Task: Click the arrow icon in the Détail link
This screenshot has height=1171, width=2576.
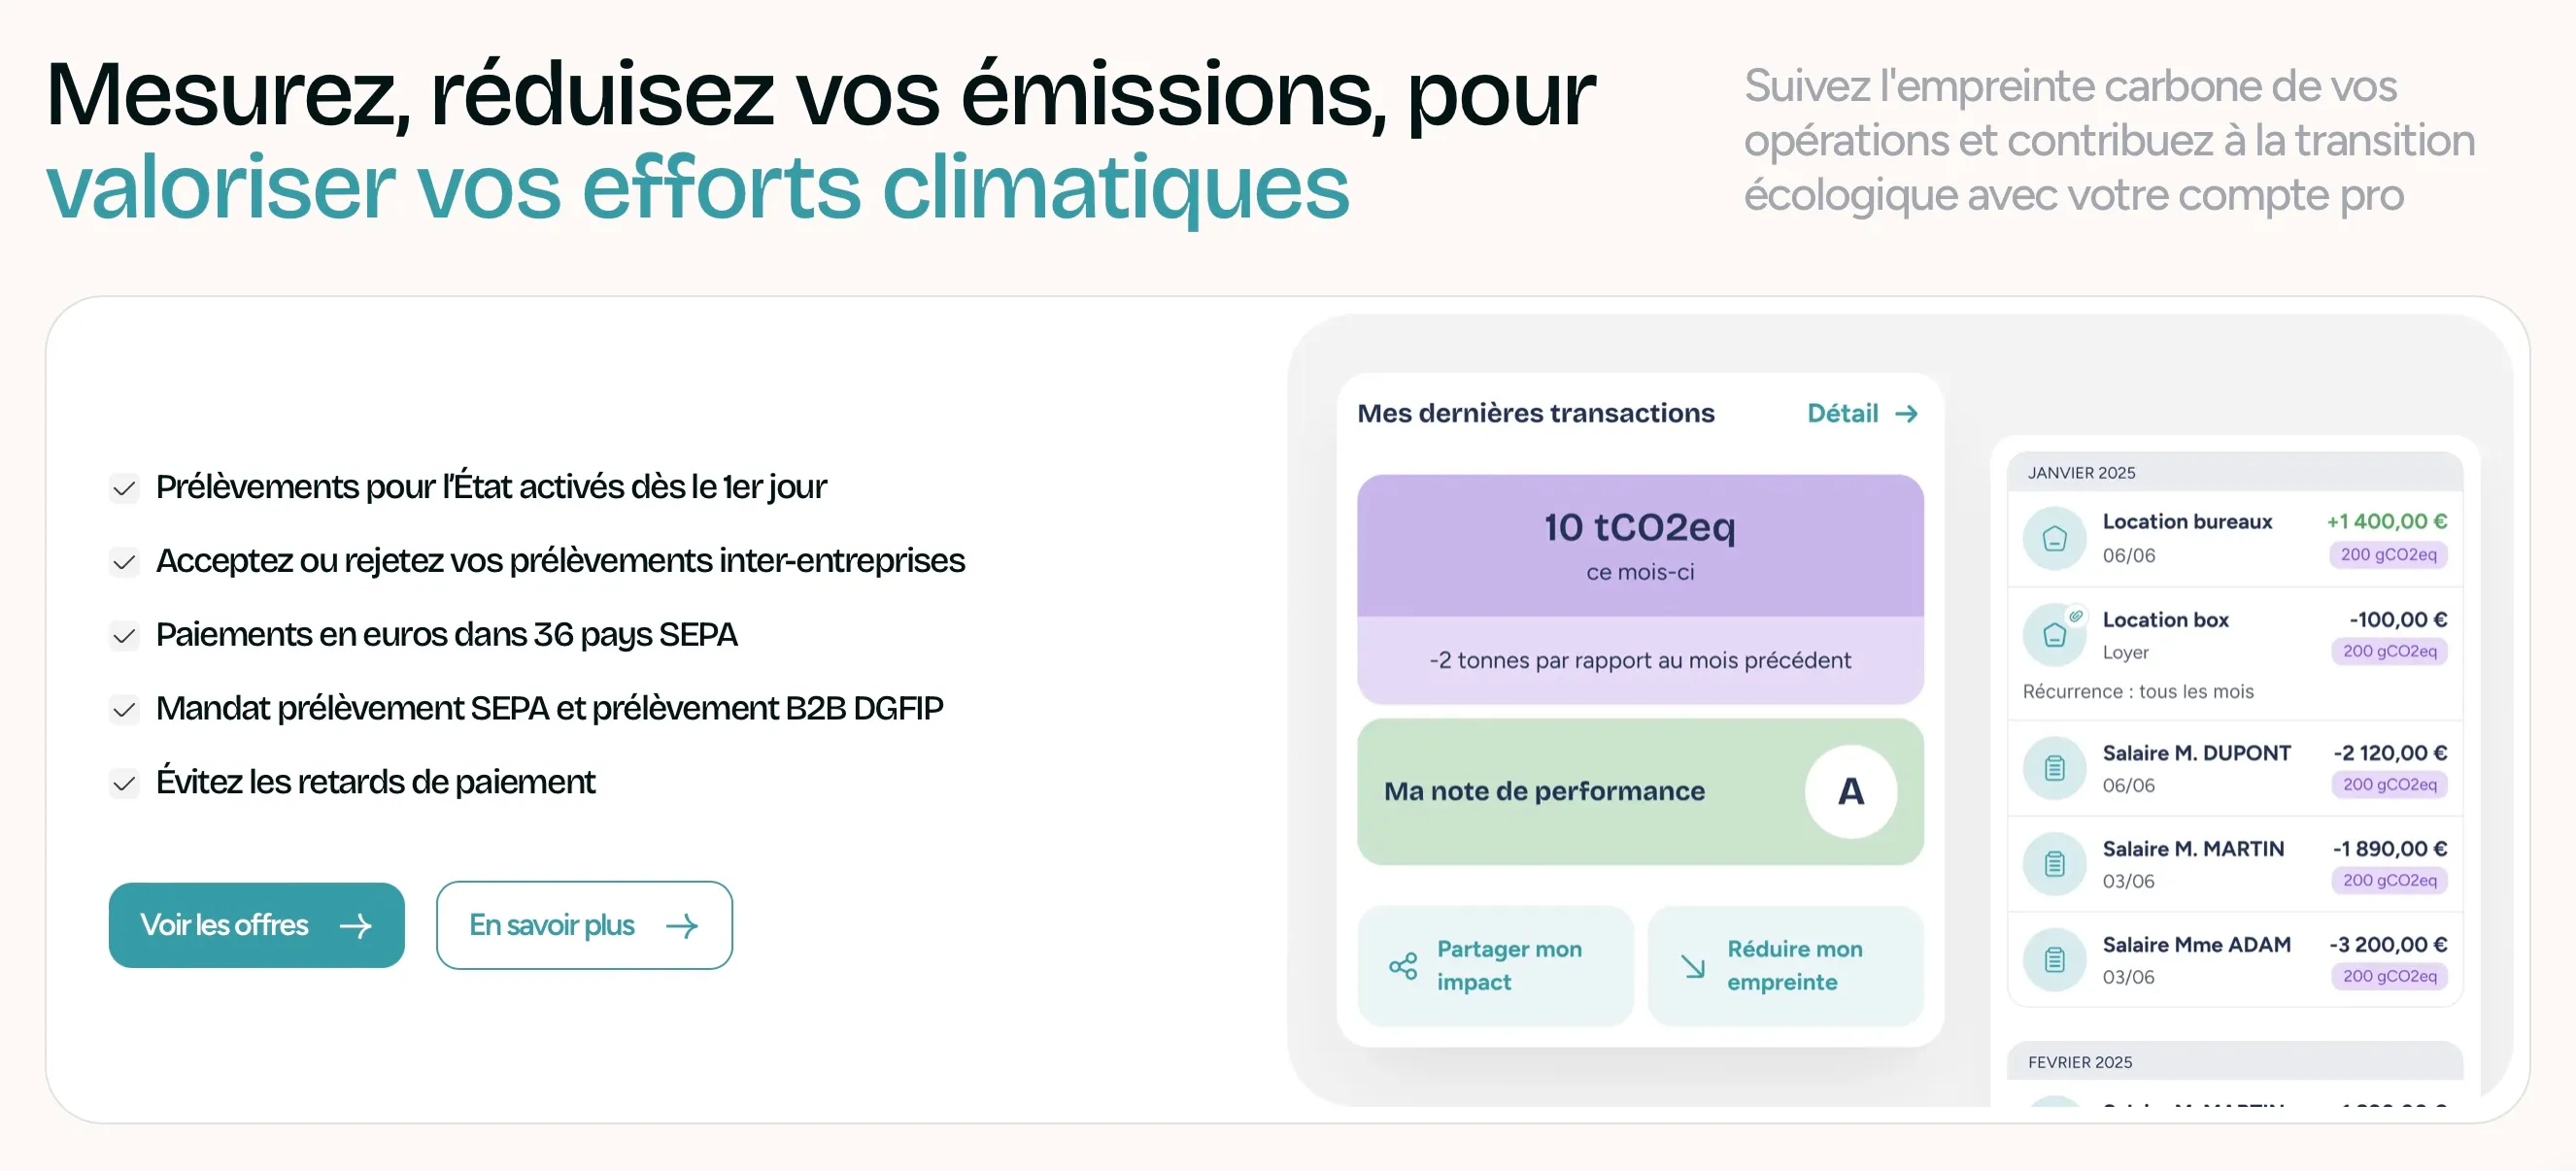Action: click(1908, 413)
